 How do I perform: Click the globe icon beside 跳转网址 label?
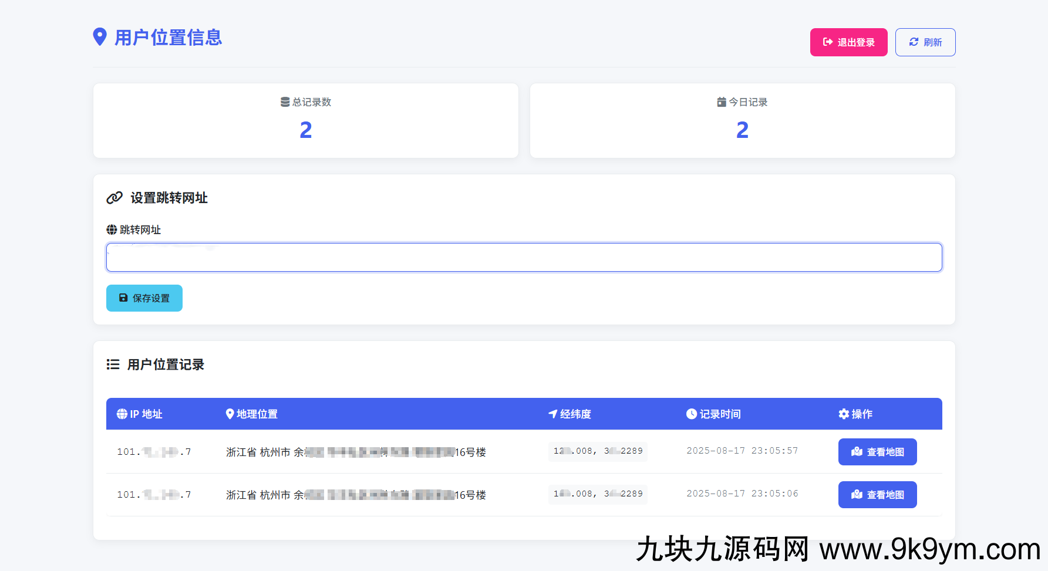(x=112, y=229)
